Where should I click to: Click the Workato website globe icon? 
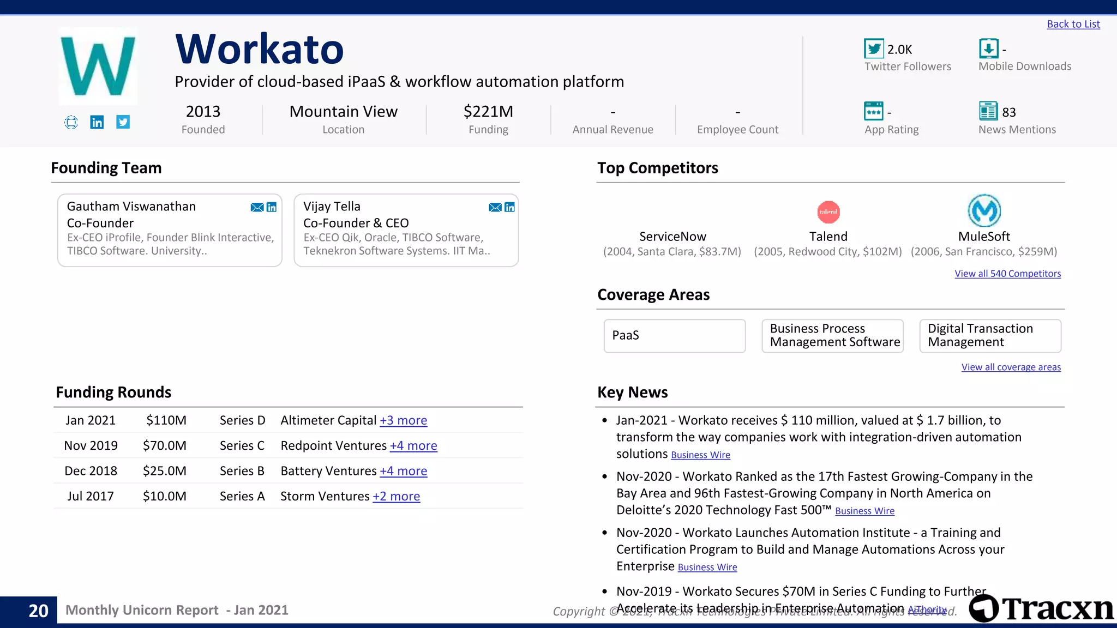coord(71,122)
